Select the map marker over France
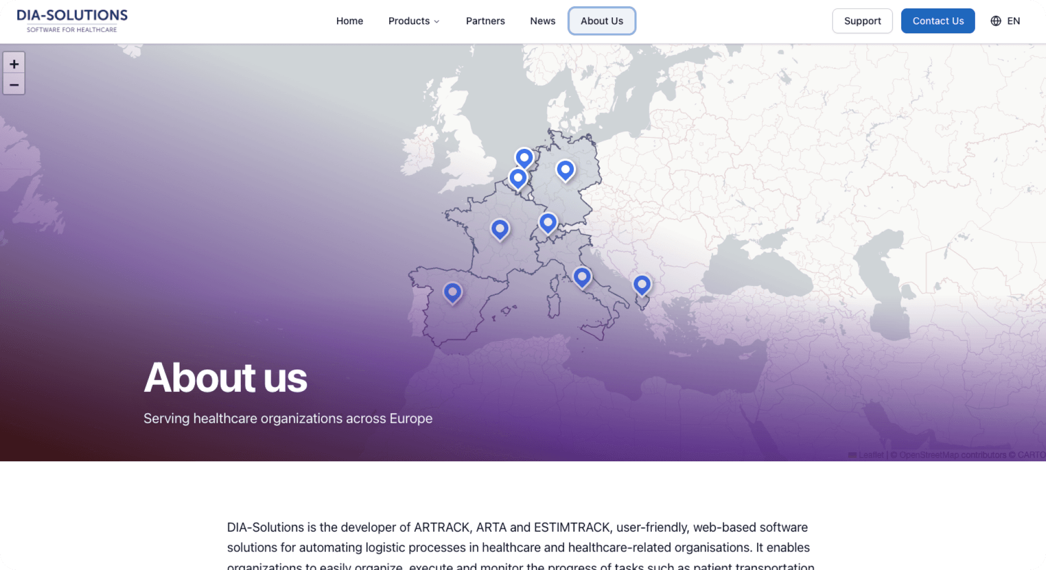This screenshot has height=570, width=1046. (x=500, y=229)
